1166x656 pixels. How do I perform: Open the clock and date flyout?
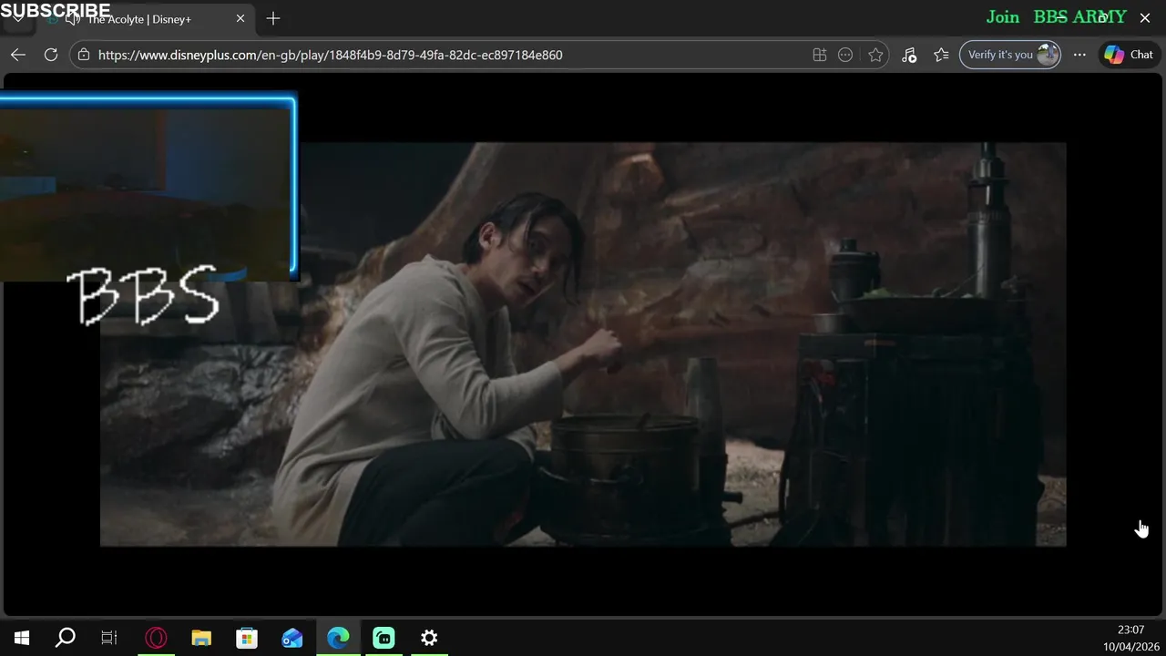pyautogui.click(x=1130, y=638)
